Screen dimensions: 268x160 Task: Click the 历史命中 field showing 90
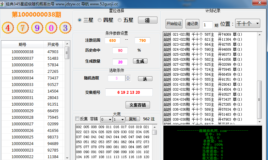point(120,50)
